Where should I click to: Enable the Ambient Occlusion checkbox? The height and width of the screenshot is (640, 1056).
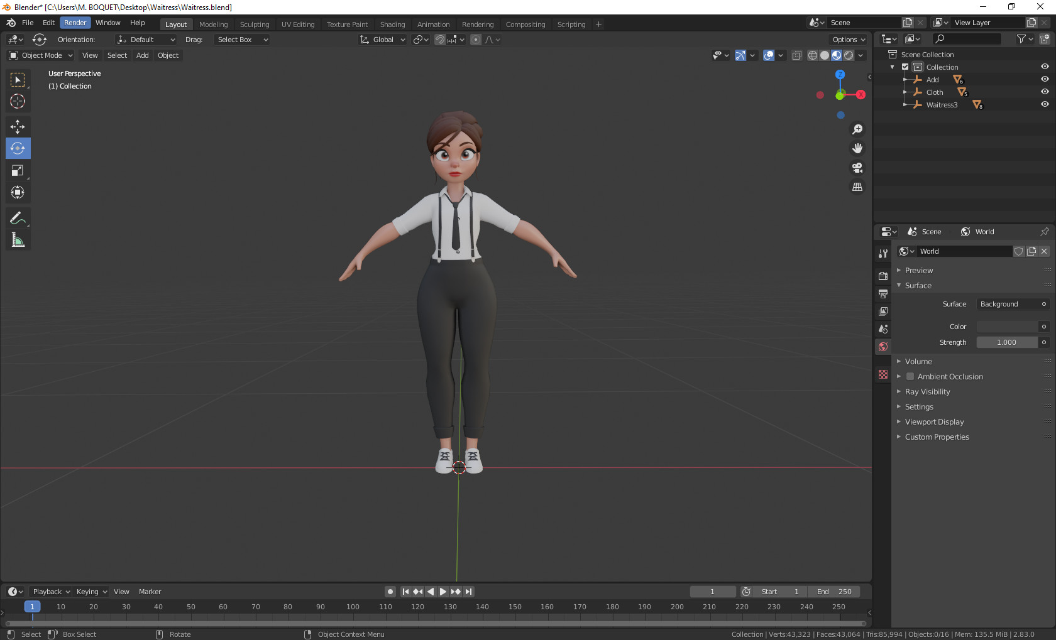tap(910, 376)
